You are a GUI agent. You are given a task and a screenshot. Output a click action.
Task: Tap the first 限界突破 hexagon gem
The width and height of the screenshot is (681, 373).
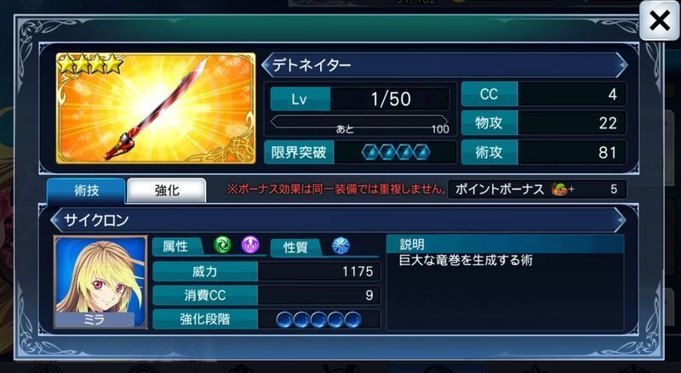click(x=370, y=152)
